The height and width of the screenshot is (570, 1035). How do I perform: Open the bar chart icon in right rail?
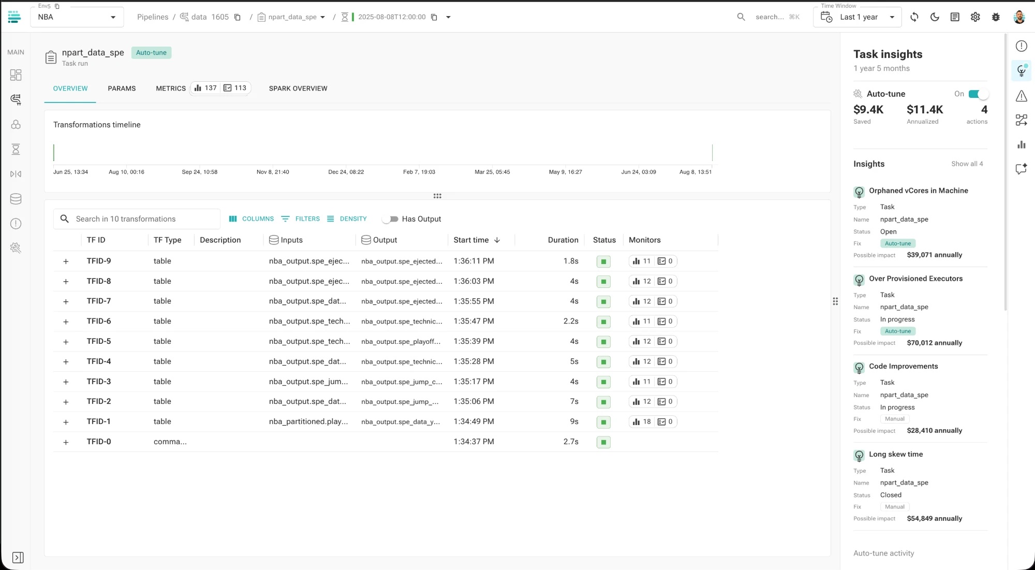pos(1021,145)
